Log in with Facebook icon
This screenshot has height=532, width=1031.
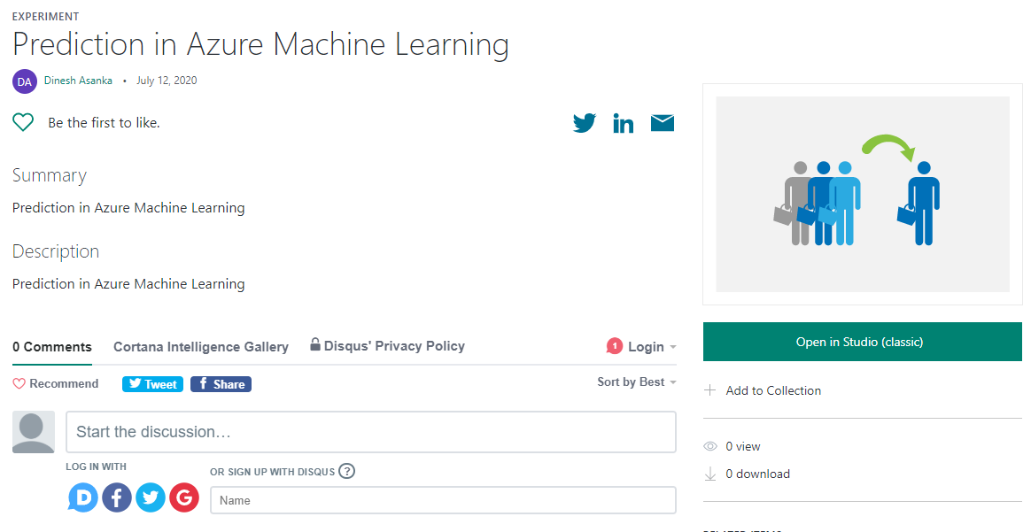tap(117, 497)
